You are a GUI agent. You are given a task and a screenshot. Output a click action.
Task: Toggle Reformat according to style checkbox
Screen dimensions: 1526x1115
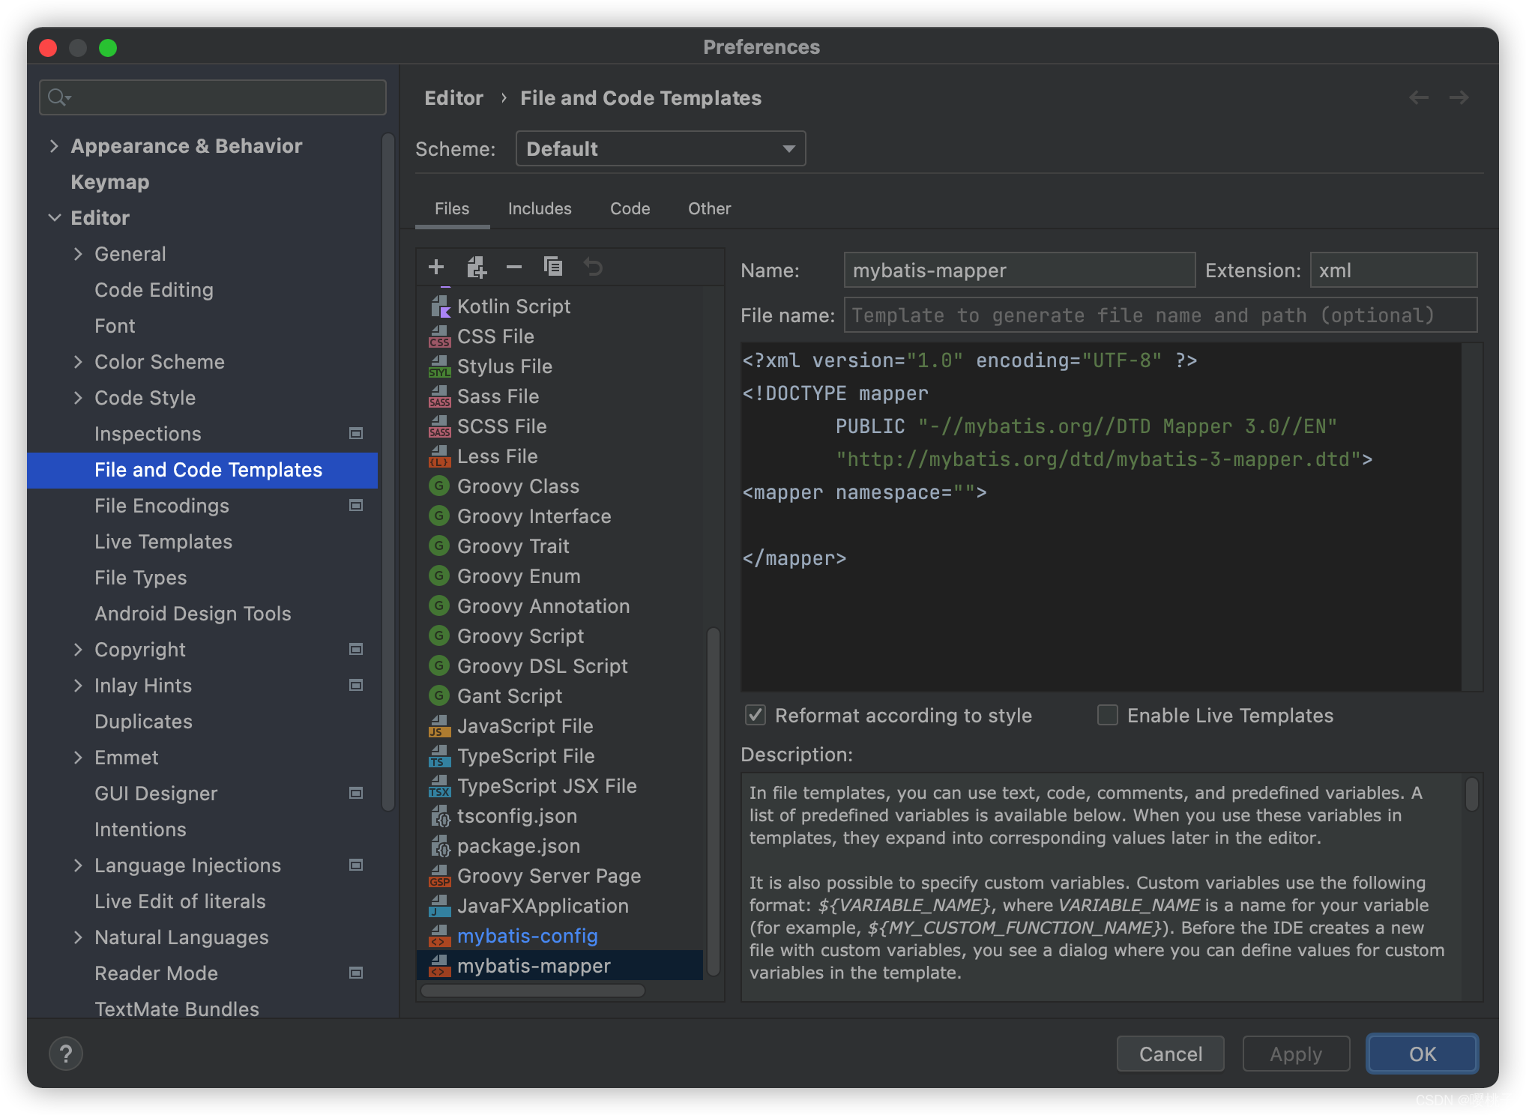coord(755,715)
